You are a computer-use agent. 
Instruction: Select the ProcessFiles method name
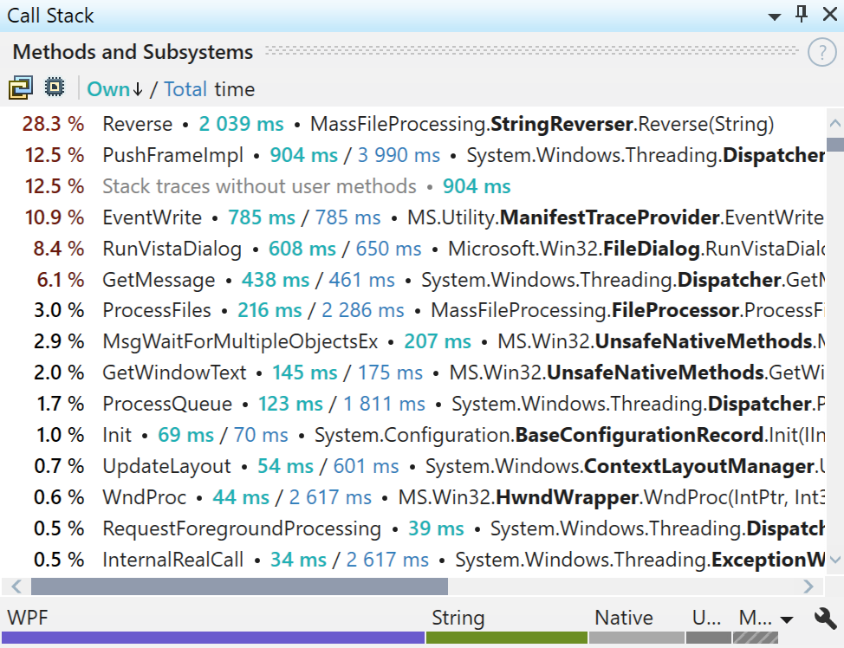pos(157,310)
